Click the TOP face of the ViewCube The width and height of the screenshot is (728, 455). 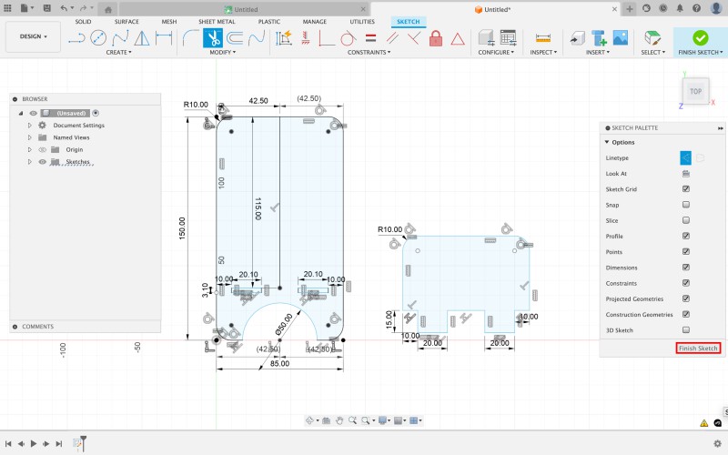pos(695,92)
